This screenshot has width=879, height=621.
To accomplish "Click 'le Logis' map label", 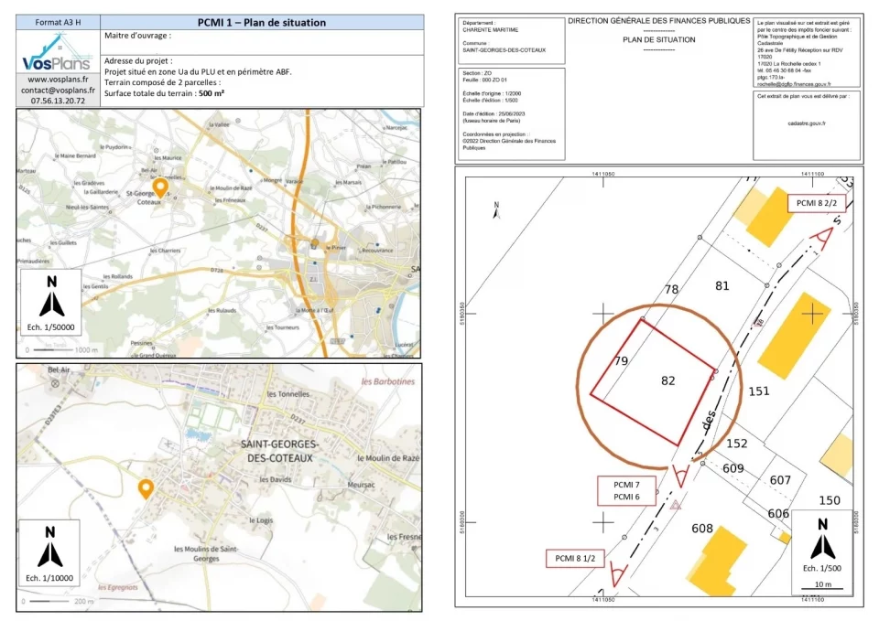I will 261,520.
